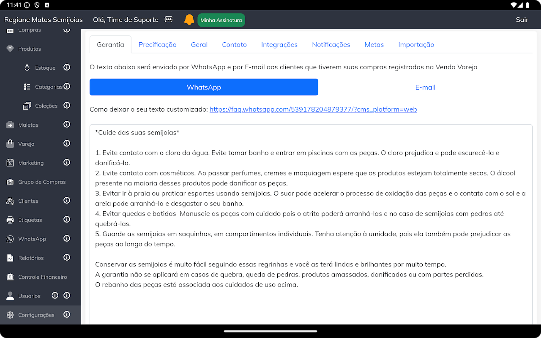Click the password dots icon beside greeting

[x=169, y=19]
